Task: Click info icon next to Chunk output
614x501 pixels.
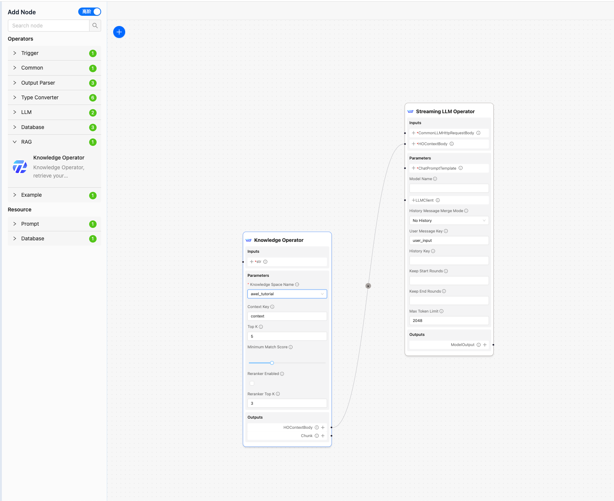Action: click(x=316, y=436)
